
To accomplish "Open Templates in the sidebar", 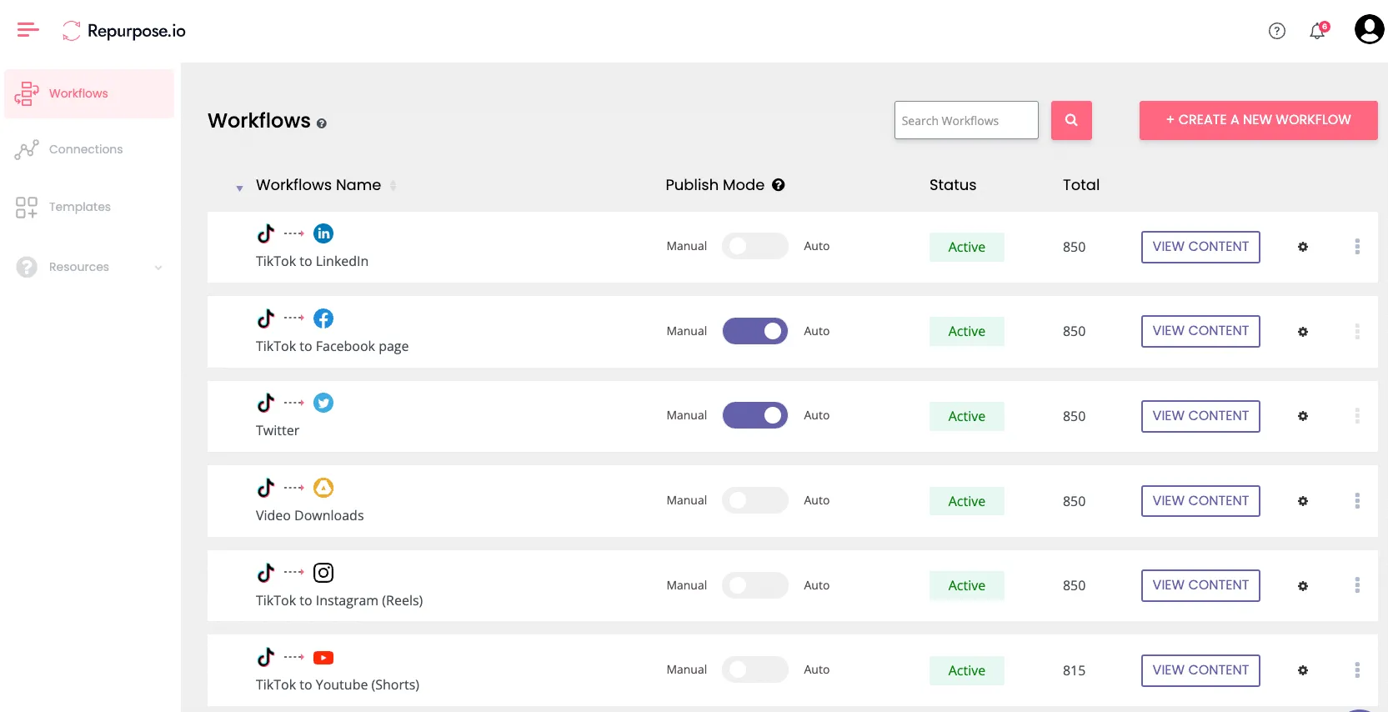I will pos(80,207).
